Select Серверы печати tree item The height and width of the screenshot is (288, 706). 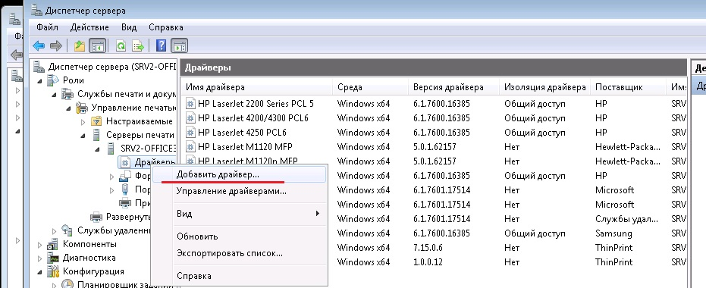[x=140, y=135]
